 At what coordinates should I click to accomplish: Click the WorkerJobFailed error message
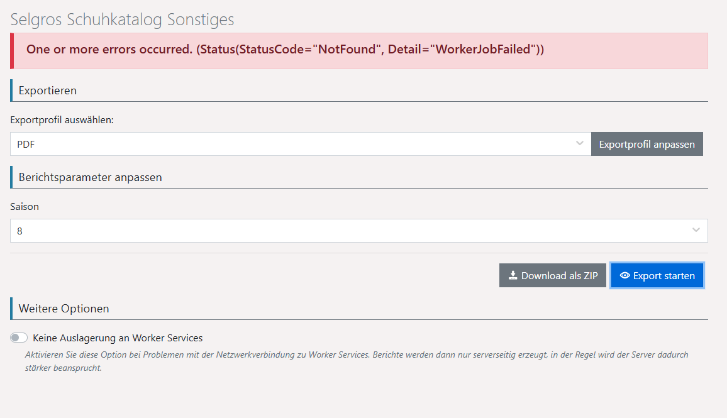tap(285, 50)
